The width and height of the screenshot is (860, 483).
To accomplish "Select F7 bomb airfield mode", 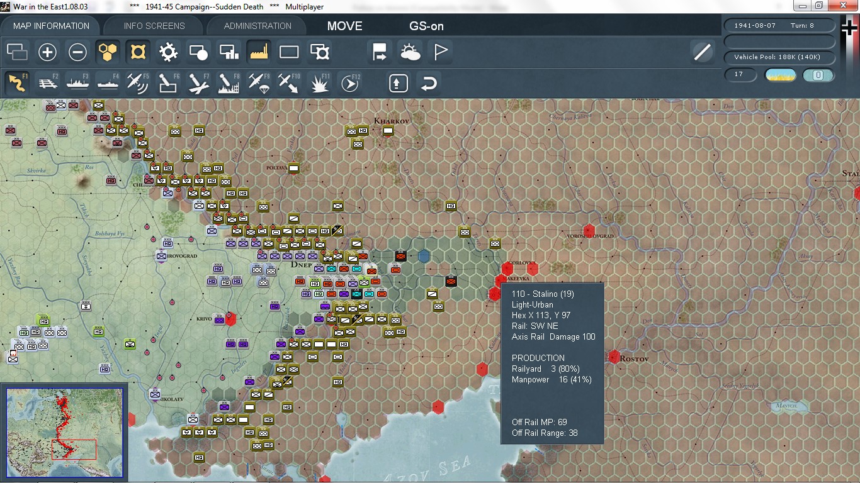I will (198, 83).
